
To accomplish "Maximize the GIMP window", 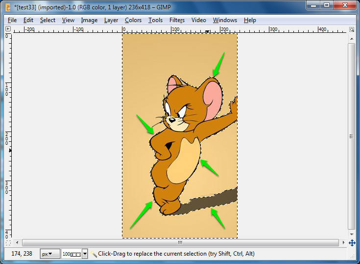I will click(x=327, y=5).
